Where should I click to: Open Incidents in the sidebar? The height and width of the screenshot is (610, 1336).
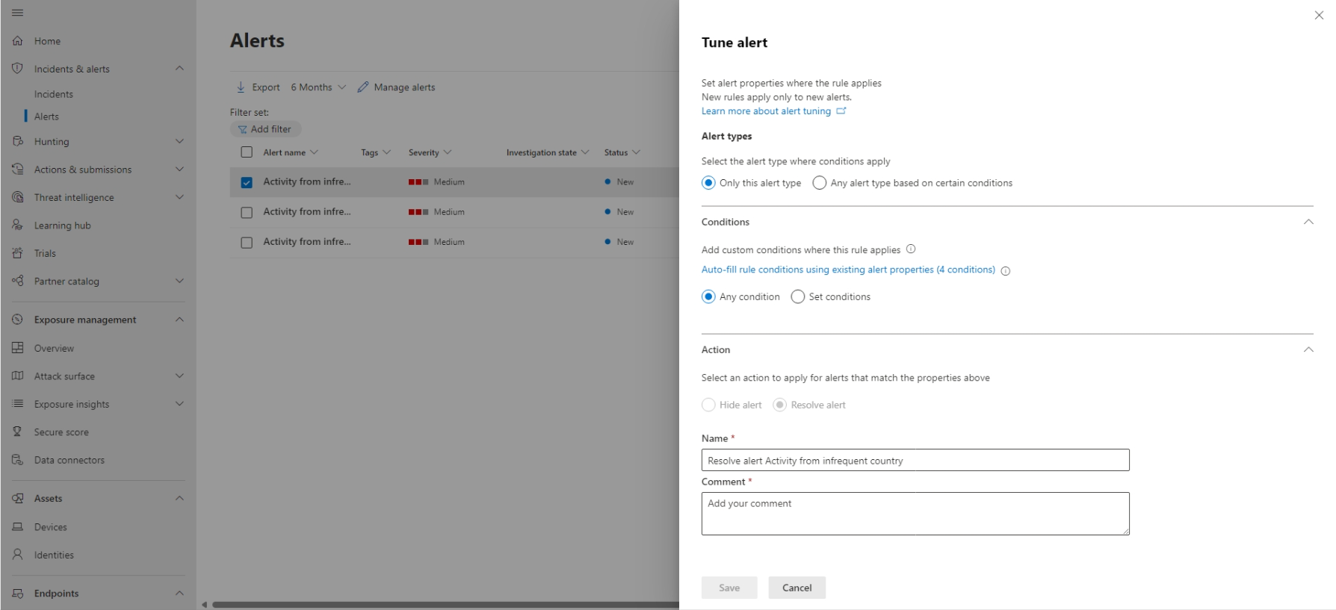pyautogui.click(x=54, y=94)
